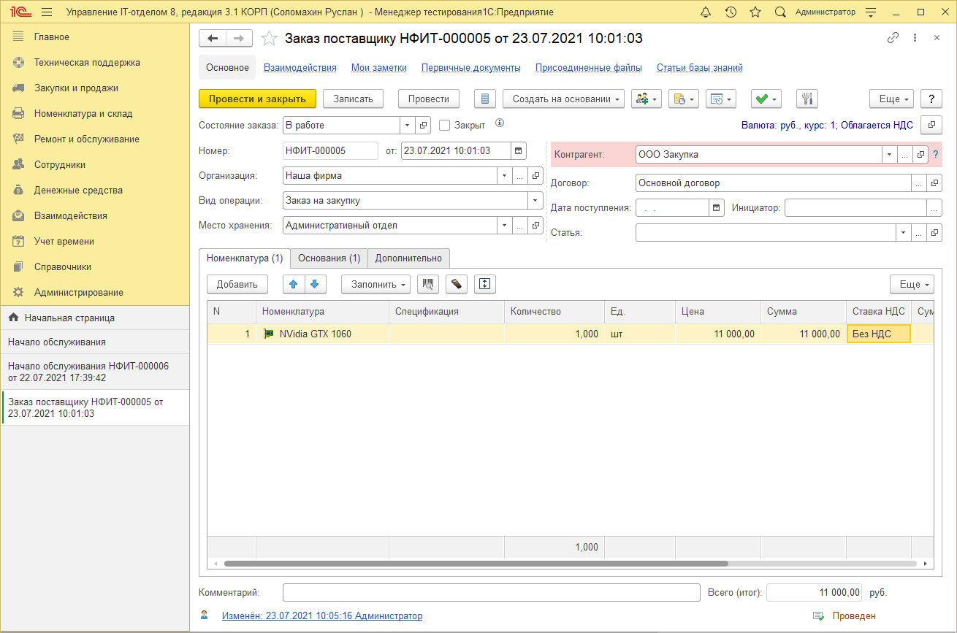
Task: Switch to the Основания (1) tab
Action: pyautogui.click(x=329, y=258)
